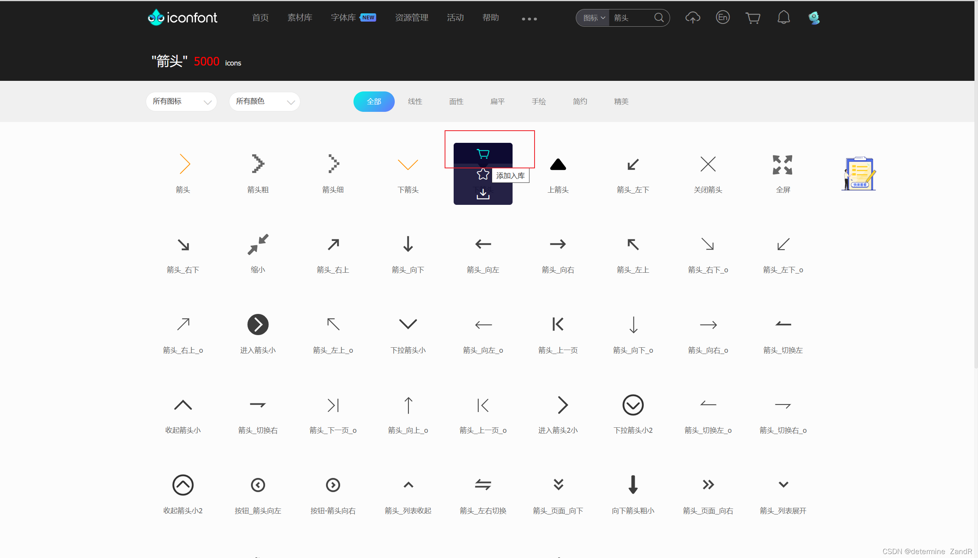Viewport: 978px width, 558px height.
Task: Select the 进入箭头小 circled arrow icon
Action: [x=258, y=325]
